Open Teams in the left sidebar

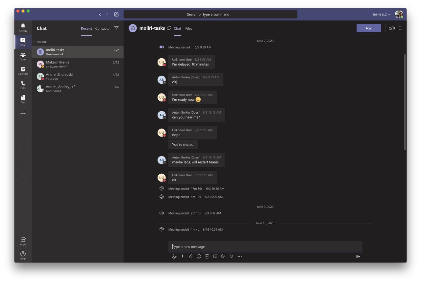23,56
